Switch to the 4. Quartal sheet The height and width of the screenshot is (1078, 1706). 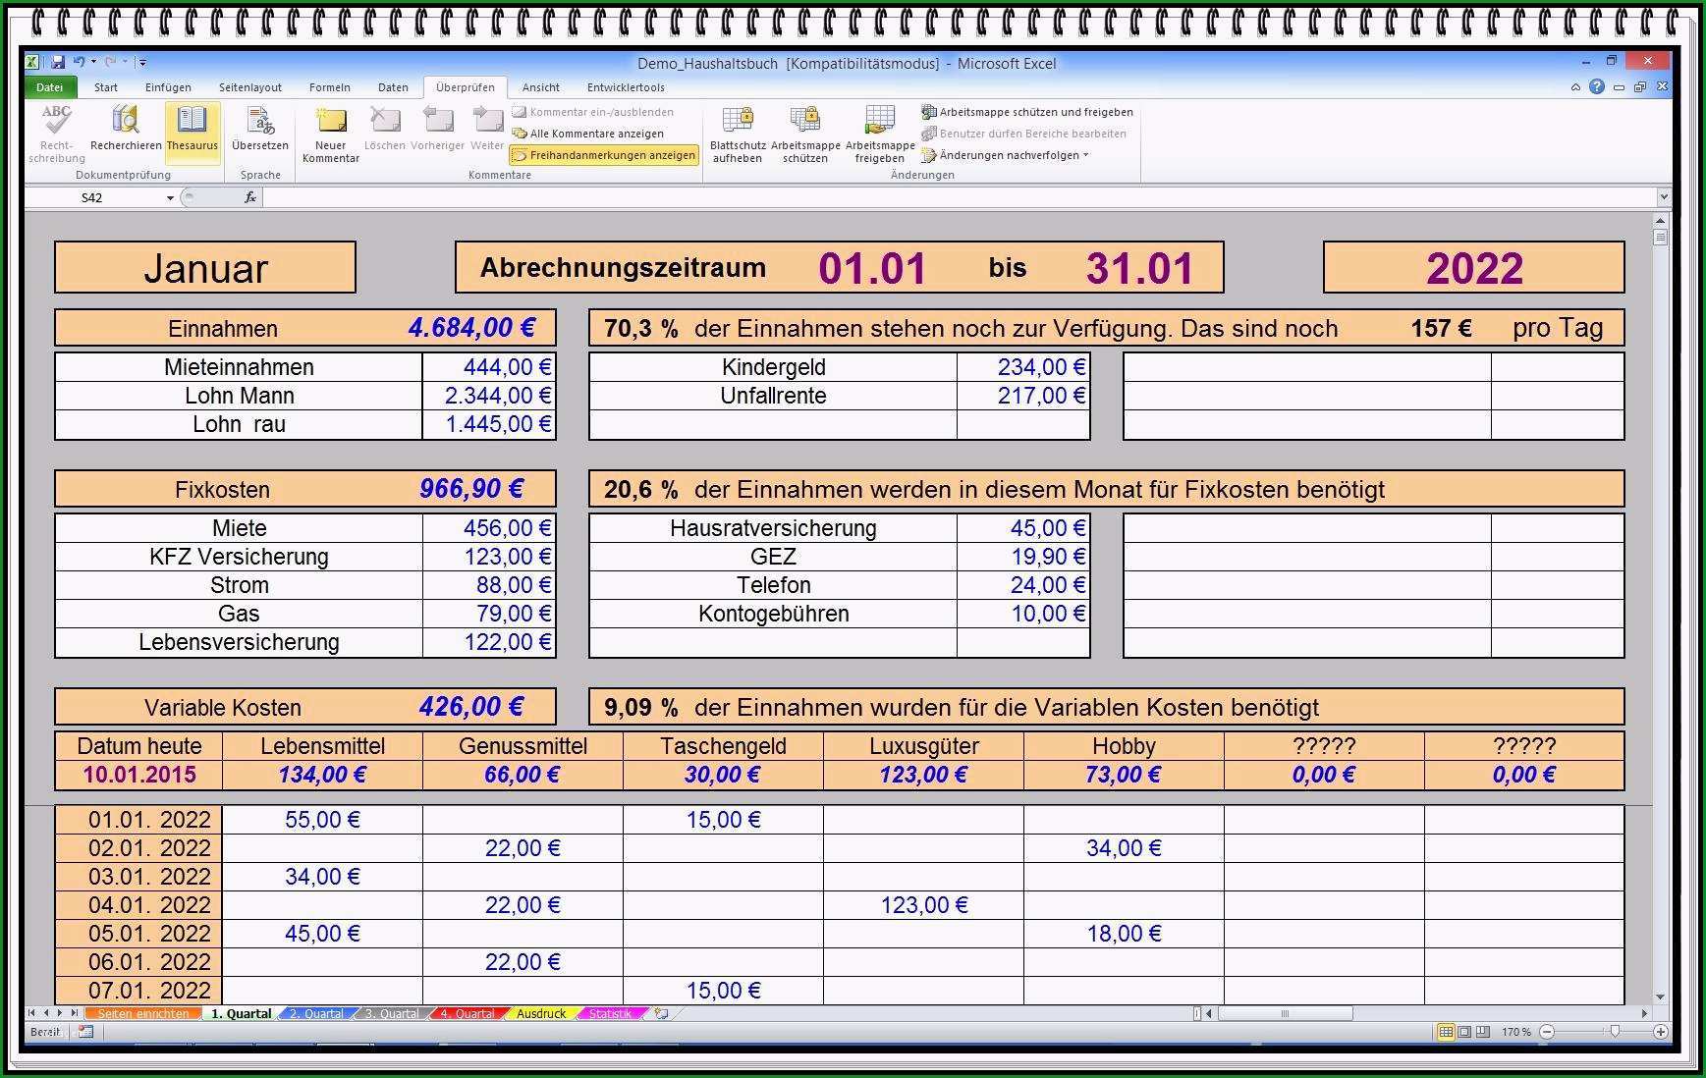[x=467, y=1013]
